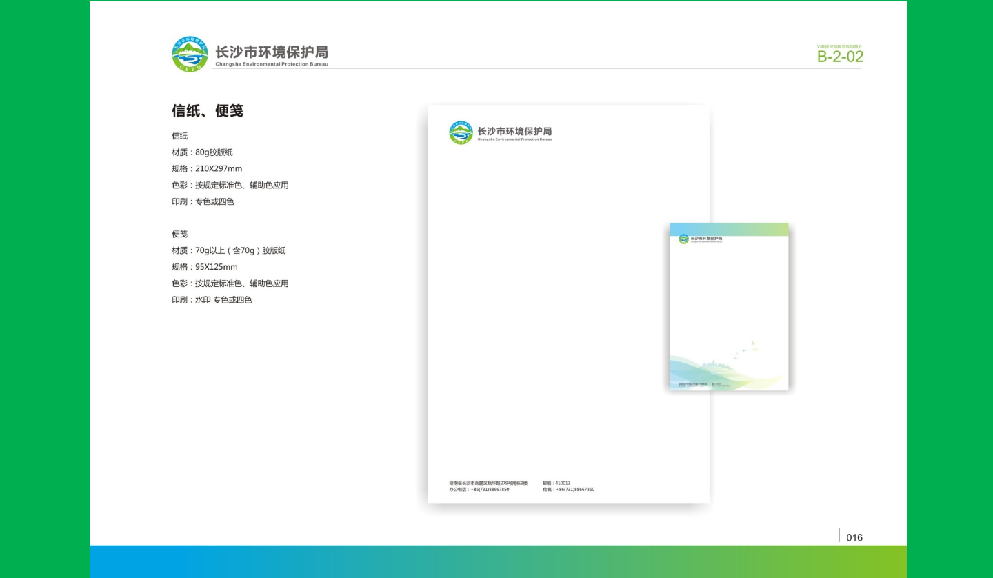993x578 pixels.
Task: Click the page number 016
Action: point(854,537)
